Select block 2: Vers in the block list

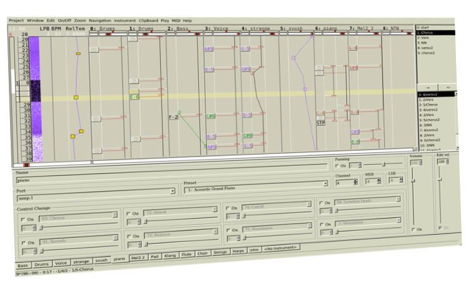click(x=436, y=37)
